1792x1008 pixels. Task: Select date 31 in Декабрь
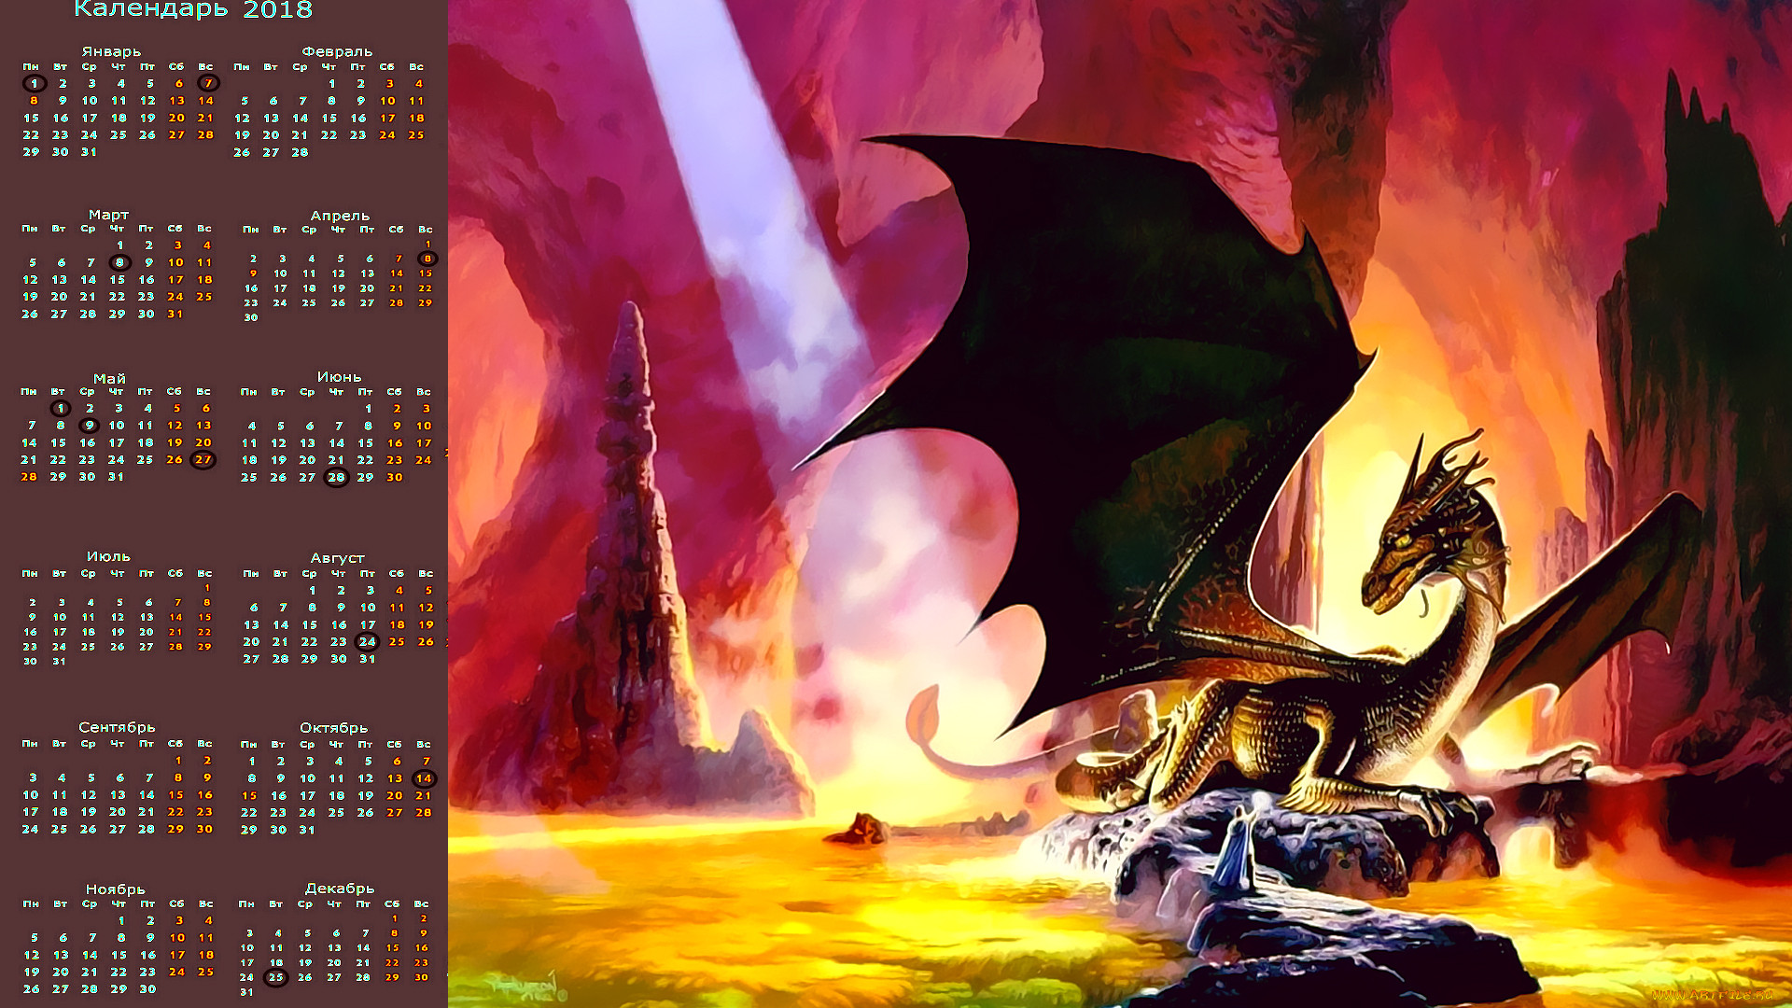coord(246,992)
